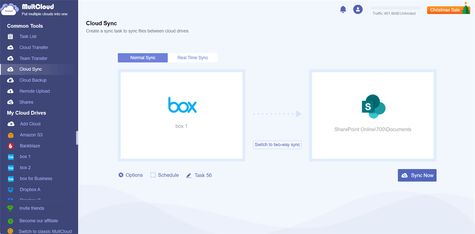Click the Sync Now button
The image size is (475, 234).
coord(417,175)
